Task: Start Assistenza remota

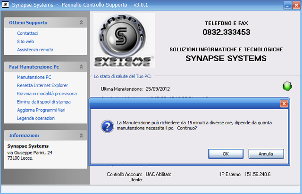Action: (35, 50)
